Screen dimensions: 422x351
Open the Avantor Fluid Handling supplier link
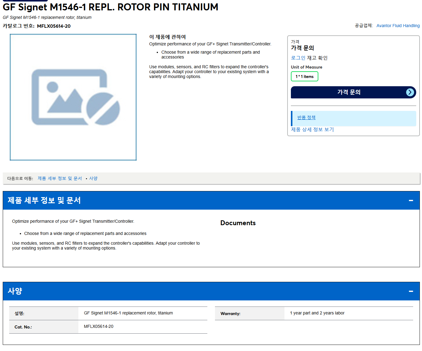398,26
